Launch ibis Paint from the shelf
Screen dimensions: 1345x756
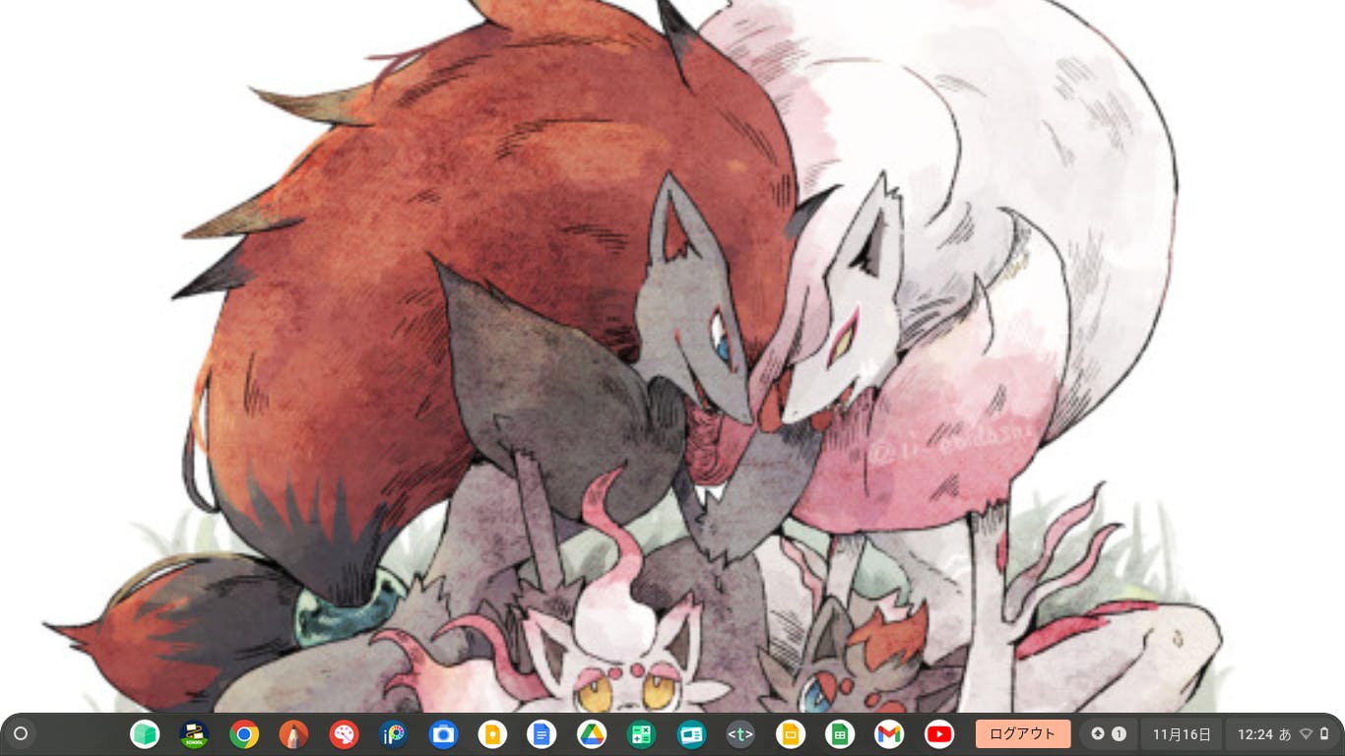[393, 734]
